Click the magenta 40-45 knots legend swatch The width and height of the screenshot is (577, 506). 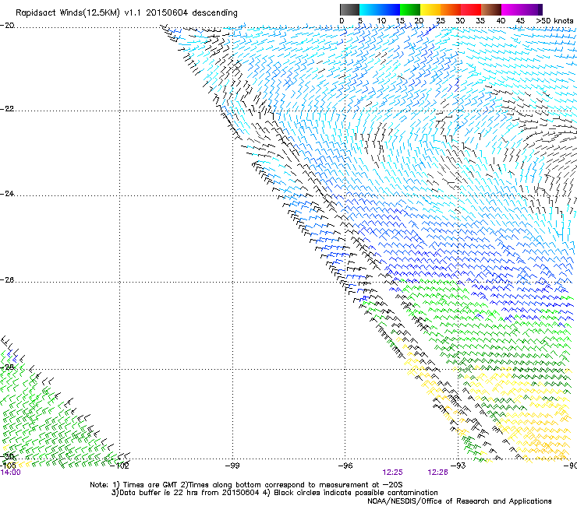(512, 9)
